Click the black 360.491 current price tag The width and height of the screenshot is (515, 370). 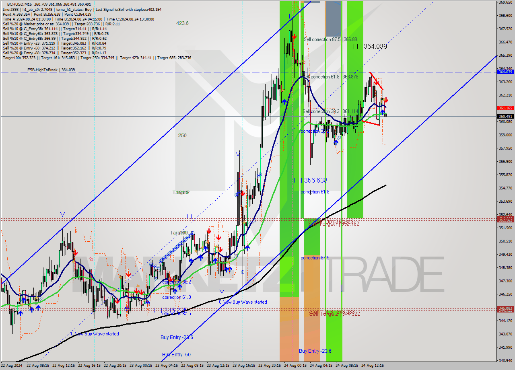(x=505, y=117)
